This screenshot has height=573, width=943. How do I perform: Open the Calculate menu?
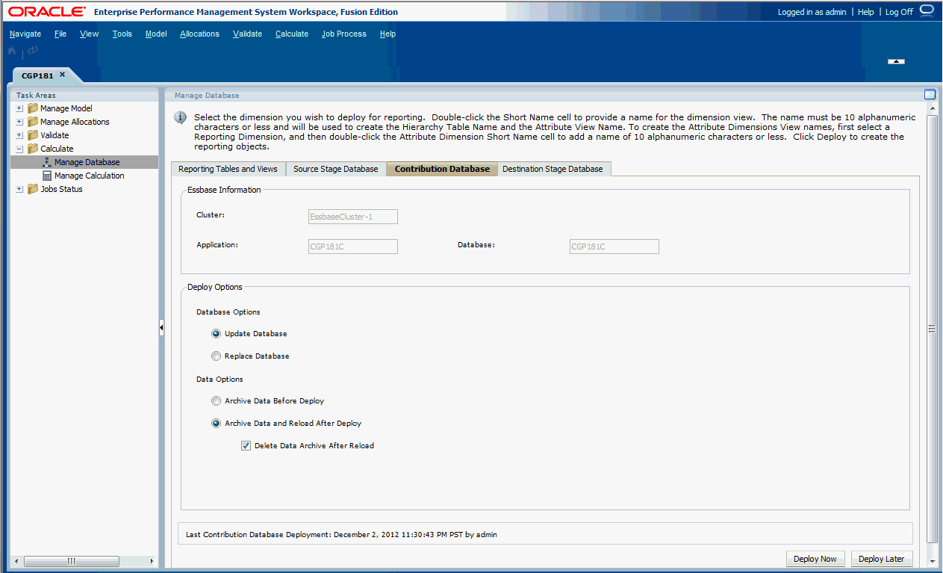tap(292, 34)
